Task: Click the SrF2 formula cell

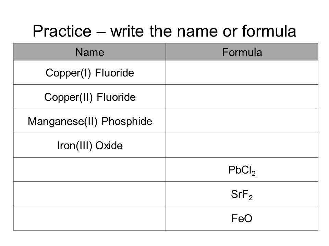Action: pyautogui.click(x=242, y=194)
